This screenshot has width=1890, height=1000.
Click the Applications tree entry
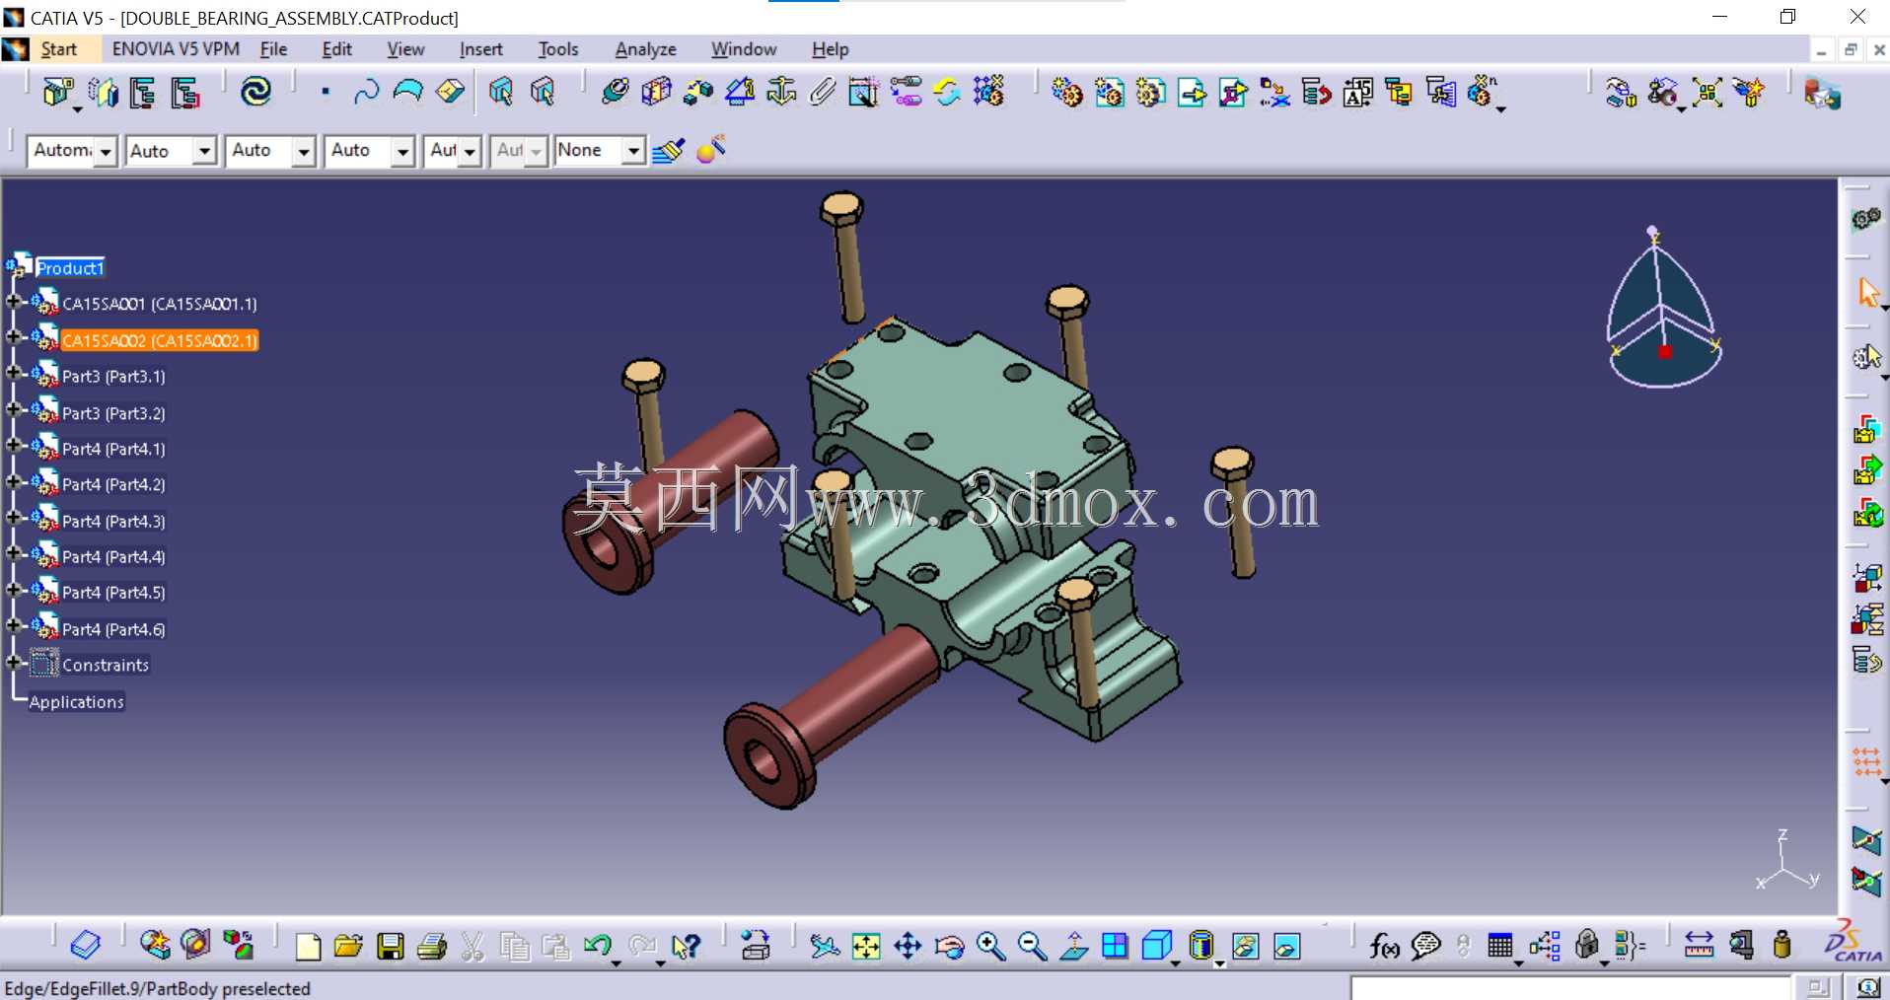pyautogui.click(x=76, y=702)
